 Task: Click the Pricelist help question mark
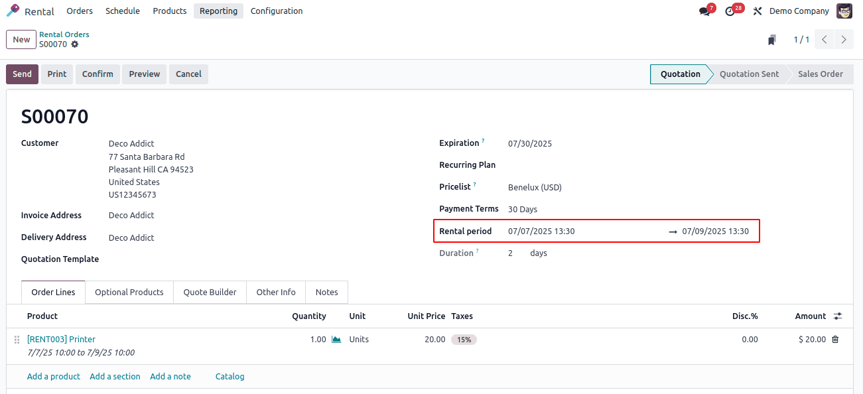[x=475, y=185]
